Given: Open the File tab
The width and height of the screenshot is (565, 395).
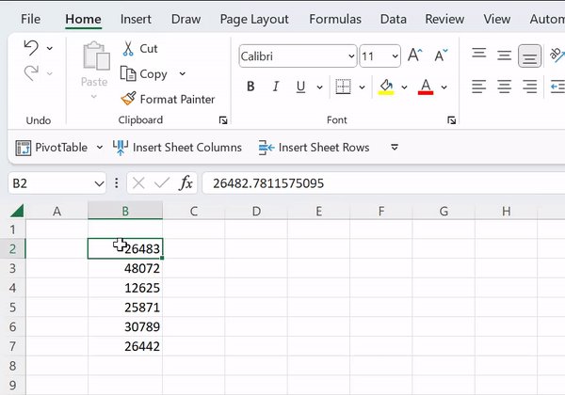Looking at the screenshot, I should (30, 19).
